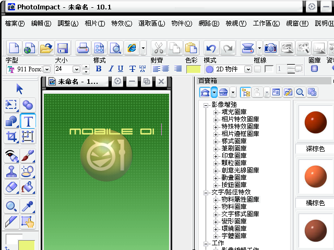Collapse the 文字/路徑特效 tree group
The height and width of the screenshot is (250, 334).
click(206, 193)
